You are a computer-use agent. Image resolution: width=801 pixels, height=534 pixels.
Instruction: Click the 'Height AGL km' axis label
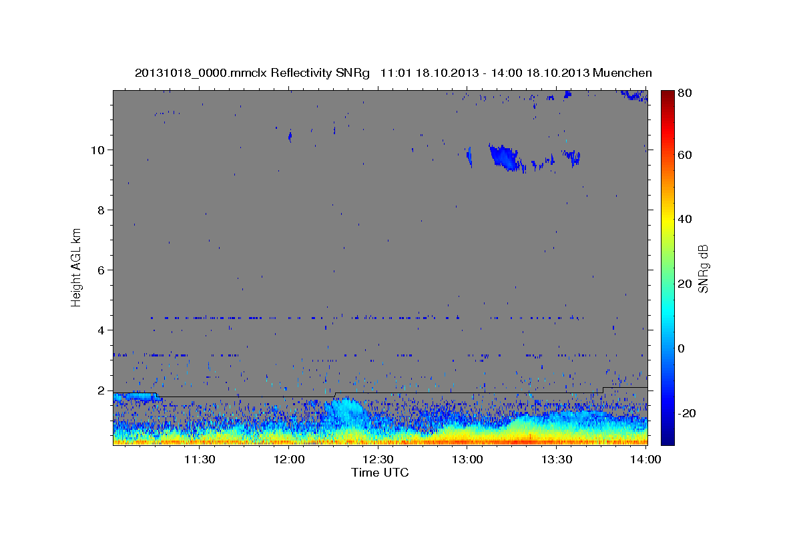pyautogui.click(x=77, y=267)
